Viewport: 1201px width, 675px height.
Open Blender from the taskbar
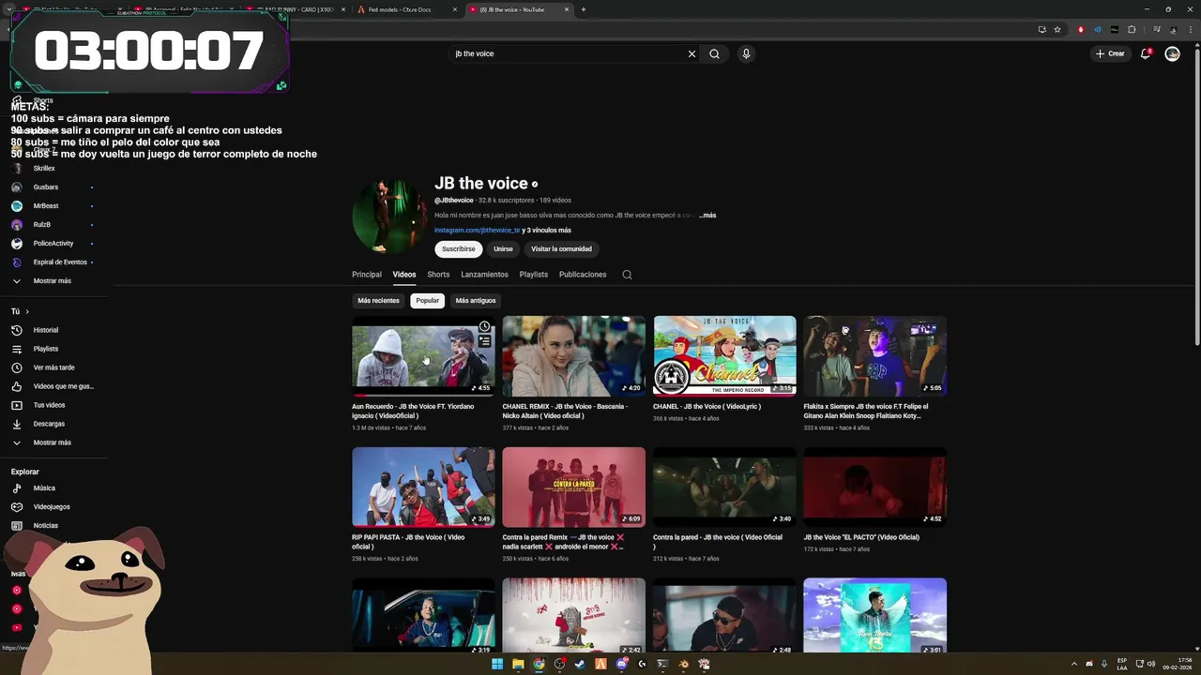pos(683,664)
